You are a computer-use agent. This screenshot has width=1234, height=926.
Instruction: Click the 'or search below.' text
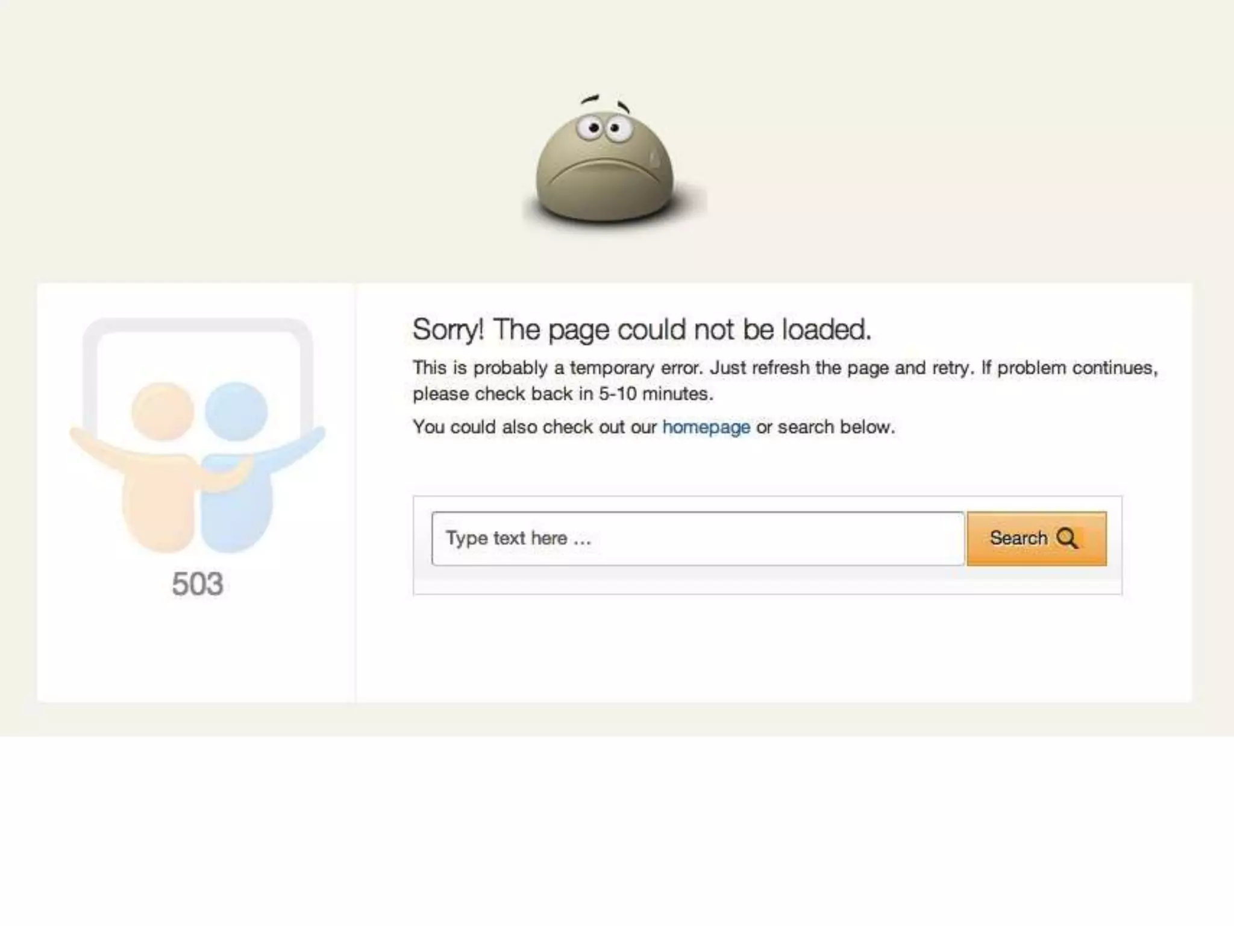pos(826,427)
